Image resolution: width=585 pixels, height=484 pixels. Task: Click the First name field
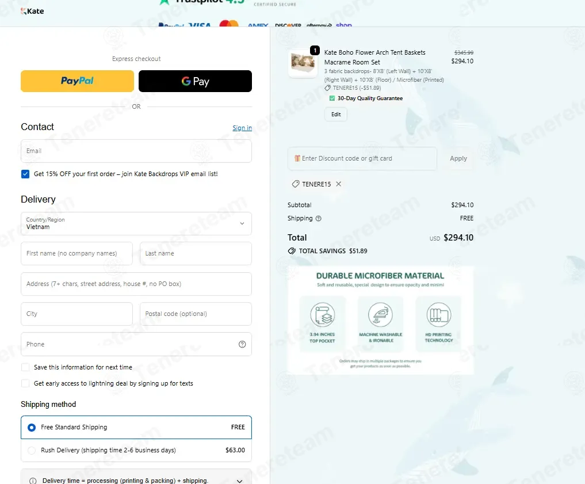77,253
